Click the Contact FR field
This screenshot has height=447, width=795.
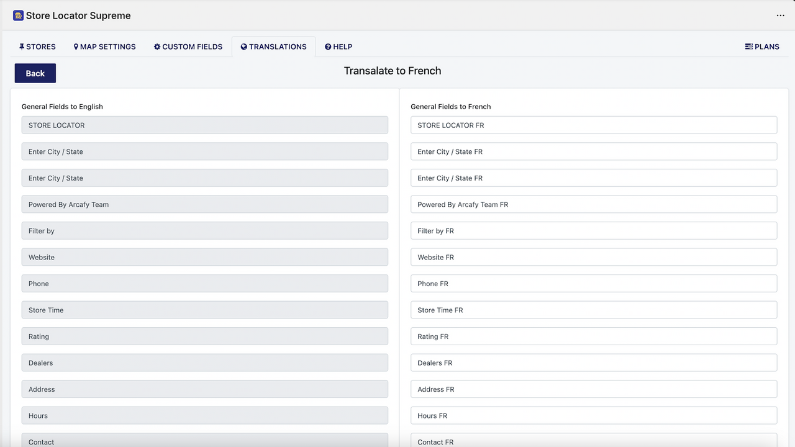594,440
